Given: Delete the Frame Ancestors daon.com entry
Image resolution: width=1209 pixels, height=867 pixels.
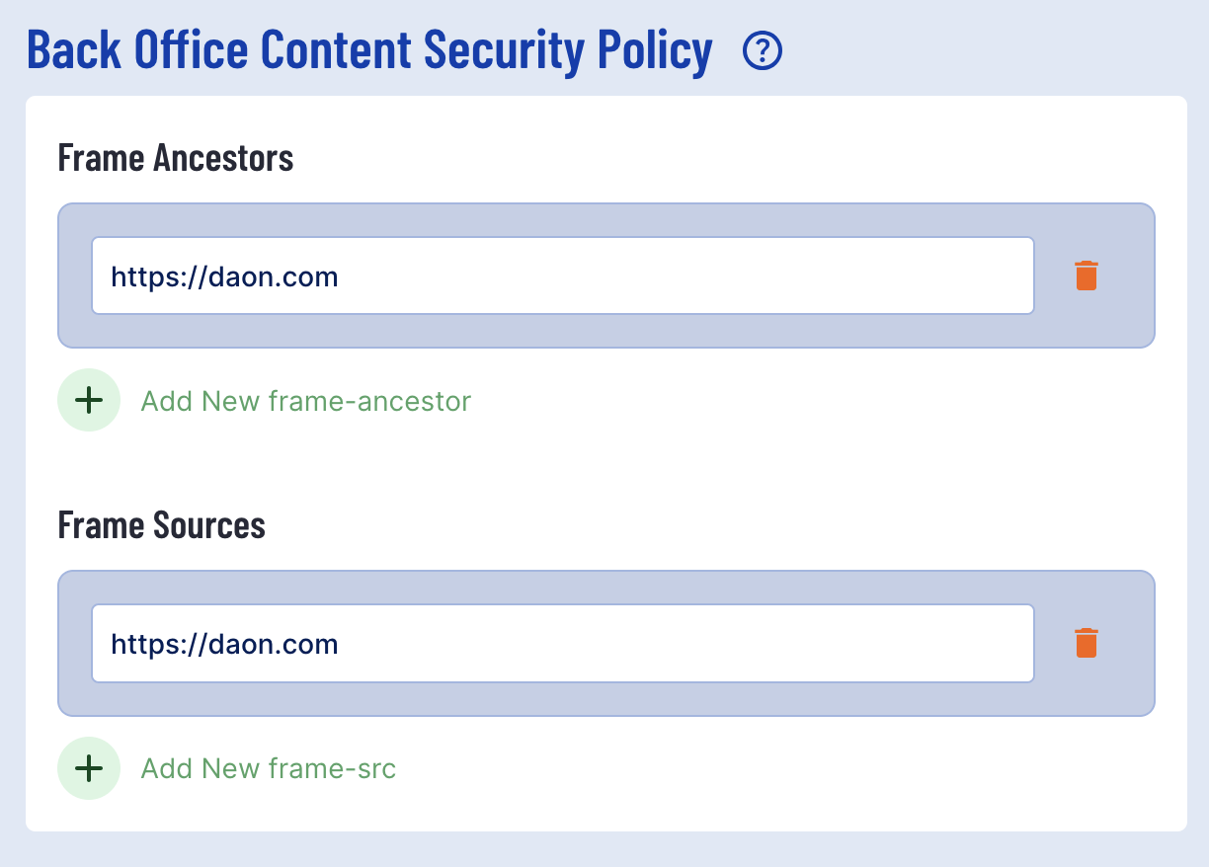Looking at the screenshot, I should 1087,276.
